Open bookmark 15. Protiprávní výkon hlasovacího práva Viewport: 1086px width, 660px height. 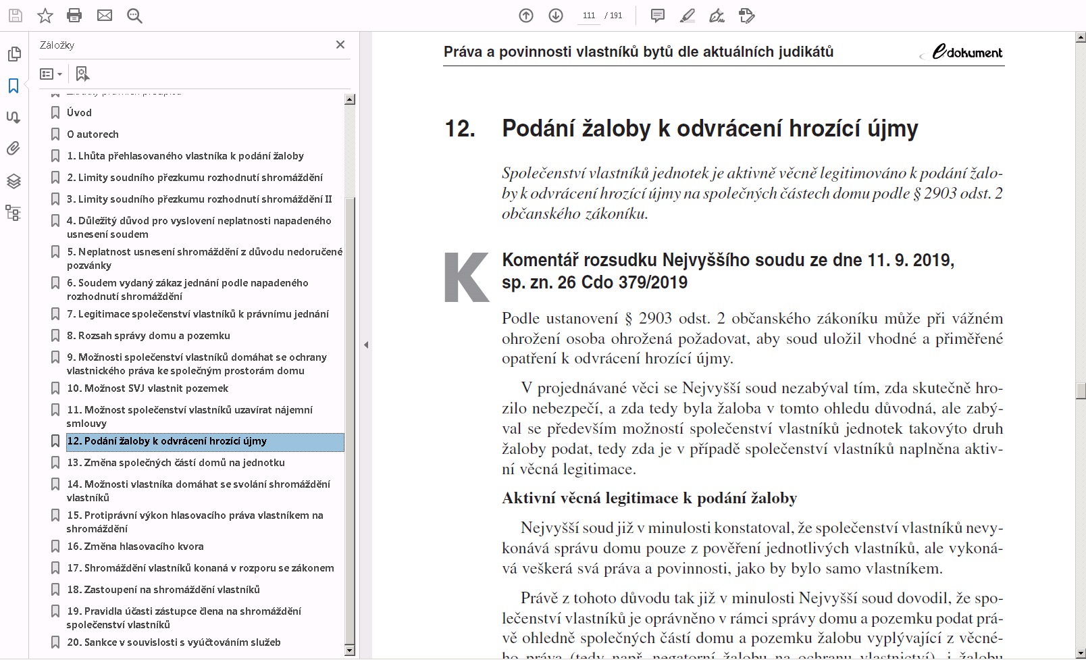click(x=195, y=522)
